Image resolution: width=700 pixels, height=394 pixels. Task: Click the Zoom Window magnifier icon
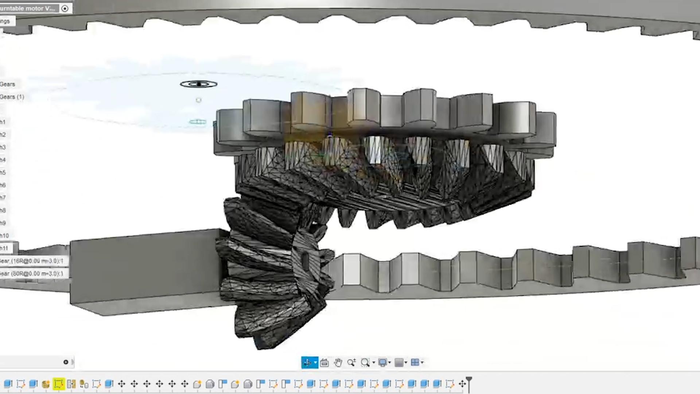365,363
